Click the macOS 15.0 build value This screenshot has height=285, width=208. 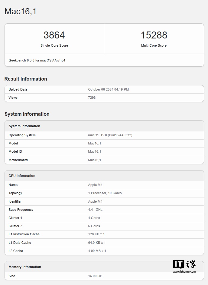click(110, 135)
